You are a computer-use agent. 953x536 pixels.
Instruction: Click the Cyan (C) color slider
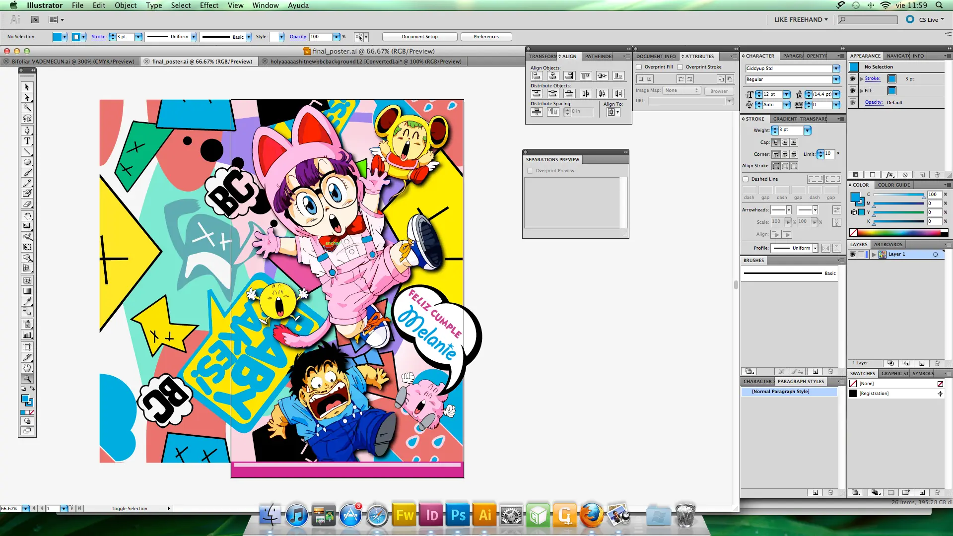click(x=899, y=195)
